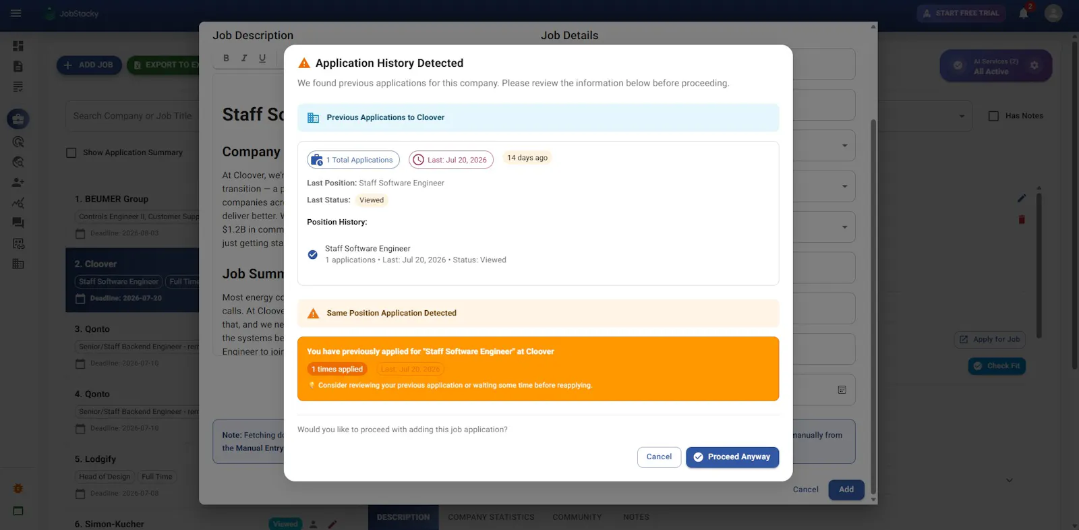The height and width of the screenshot is (530, 1079).
Task: Expand the second job details dropdown
Action: [x=844, y=186]
